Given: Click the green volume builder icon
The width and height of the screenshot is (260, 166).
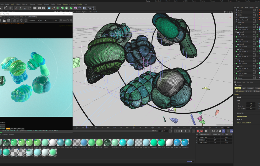Looking at the screenshot, I should (71, 8).
